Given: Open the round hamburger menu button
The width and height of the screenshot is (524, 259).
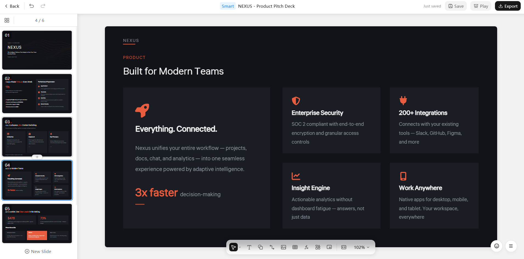Looking at the screenshot, I should tap(511, 246).
